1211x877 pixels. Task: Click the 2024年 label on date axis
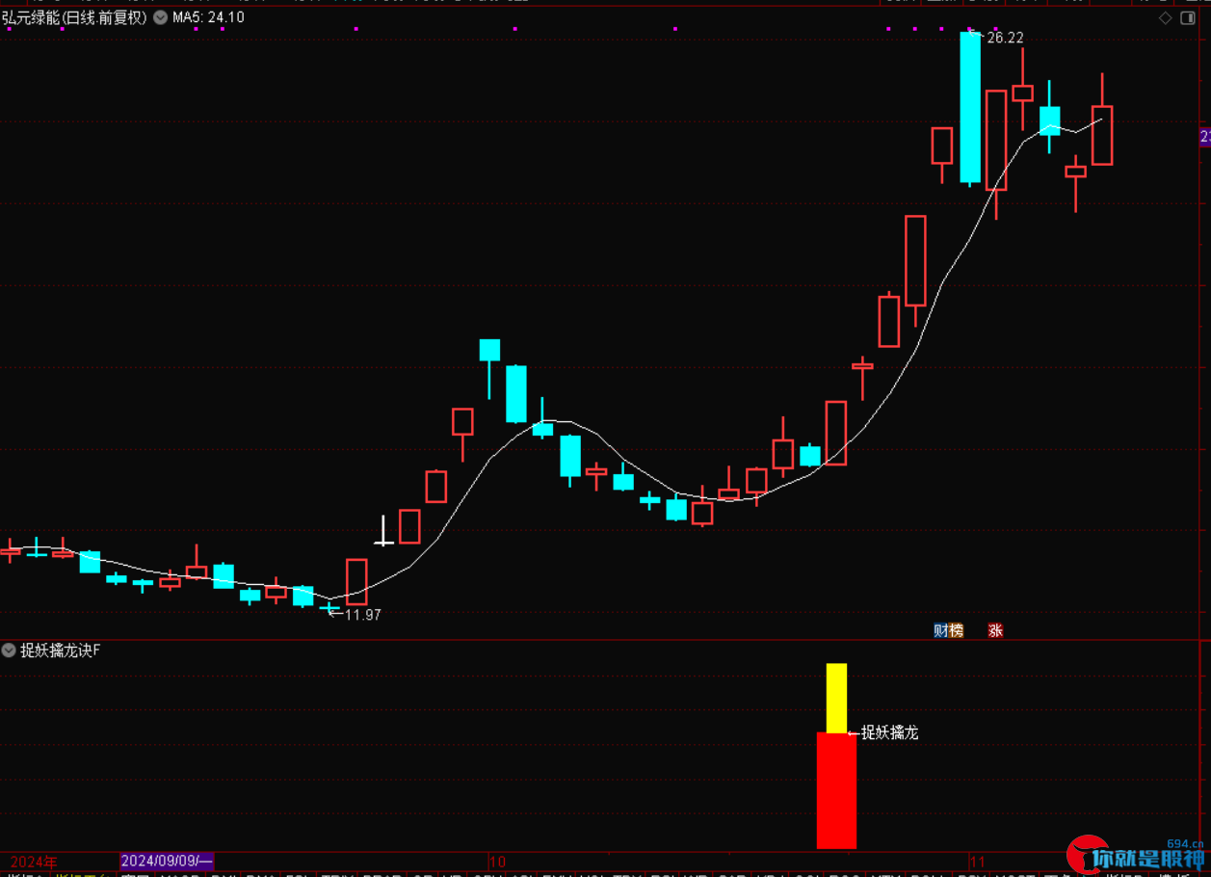tap(34, 861)
